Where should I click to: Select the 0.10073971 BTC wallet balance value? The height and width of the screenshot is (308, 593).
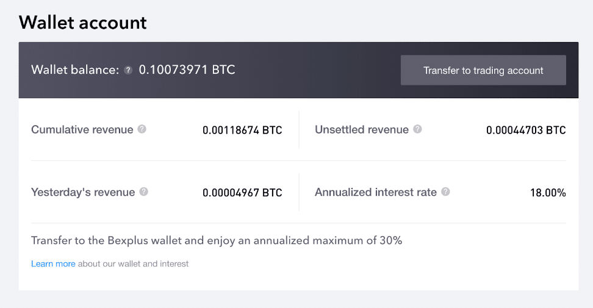(187, 70)
